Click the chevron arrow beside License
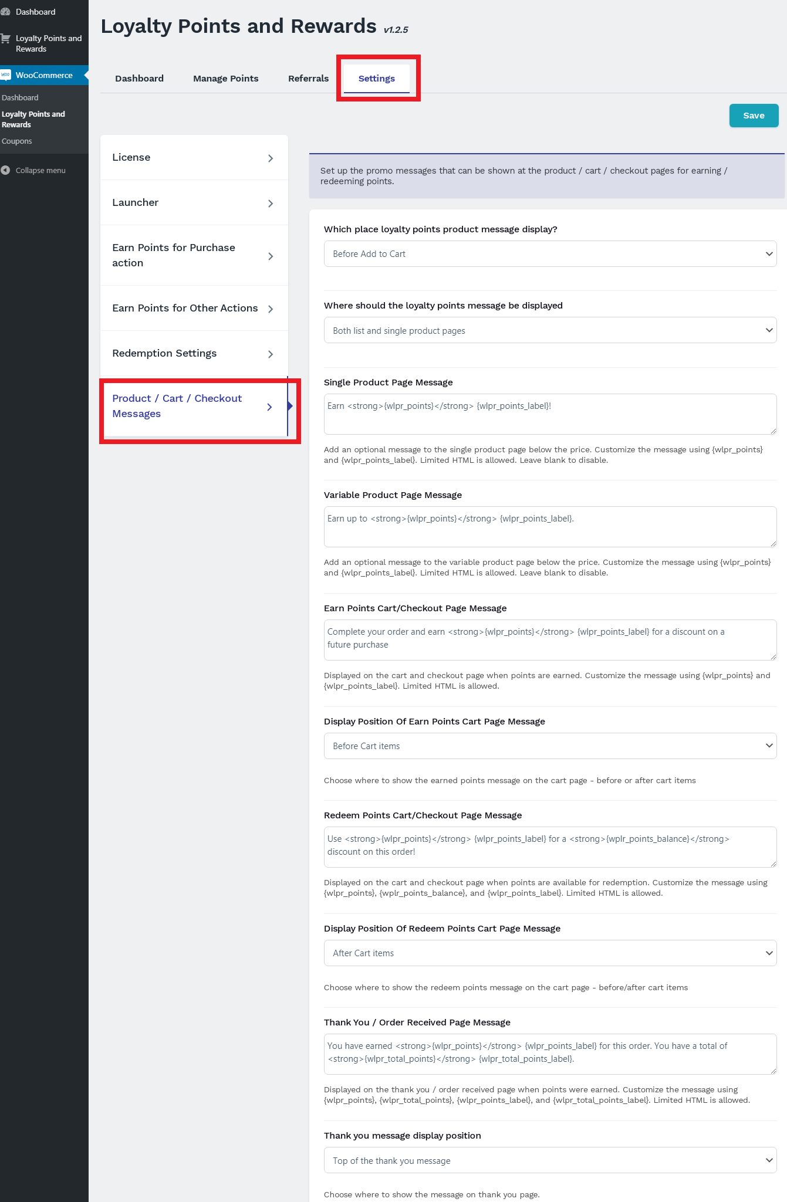Screen dimensions: 787x1202 (271, 158)
